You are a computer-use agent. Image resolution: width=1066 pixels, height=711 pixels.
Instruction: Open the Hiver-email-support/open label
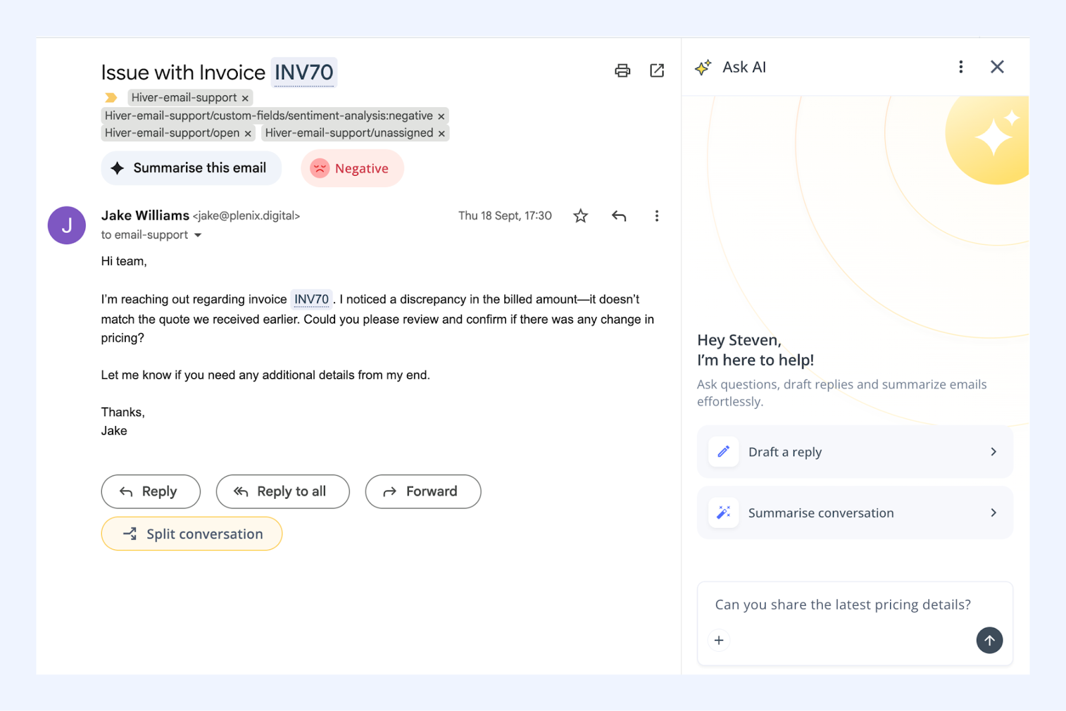tap(172, 133)
